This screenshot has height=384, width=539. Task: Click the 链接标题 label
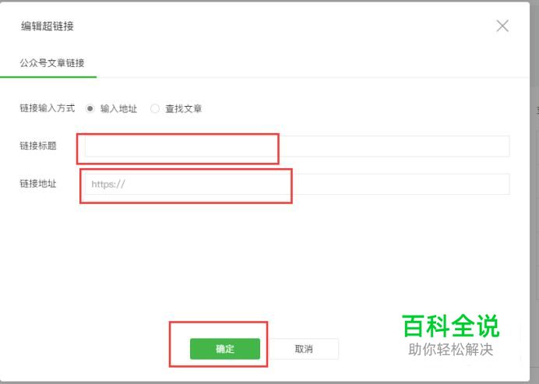(x=38, y=146)
